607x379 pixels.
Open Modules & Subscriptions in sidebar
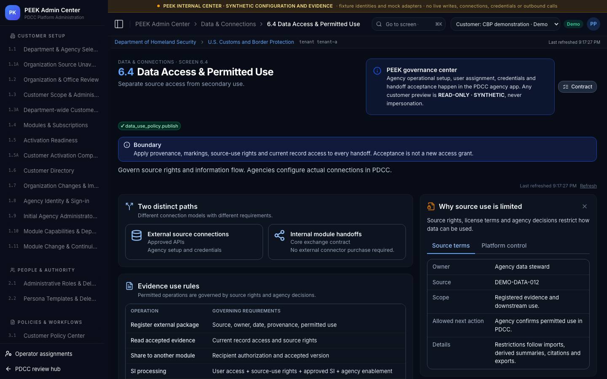pos(54,125)
